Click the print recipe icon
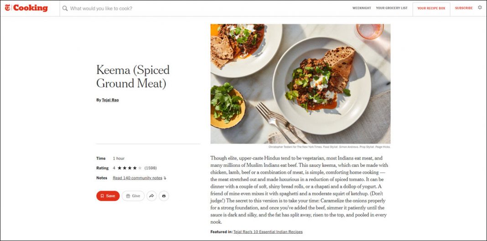The height and width of the screenshot is (241, 487). tap(164, 196)
